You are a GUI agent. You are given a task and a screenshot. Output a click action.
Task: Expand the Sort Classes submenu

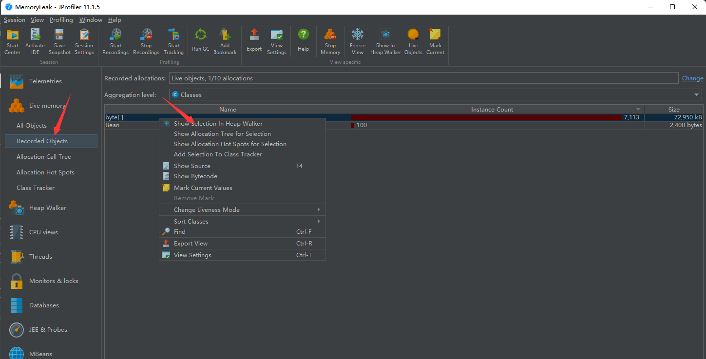click(x=242, y=222)
